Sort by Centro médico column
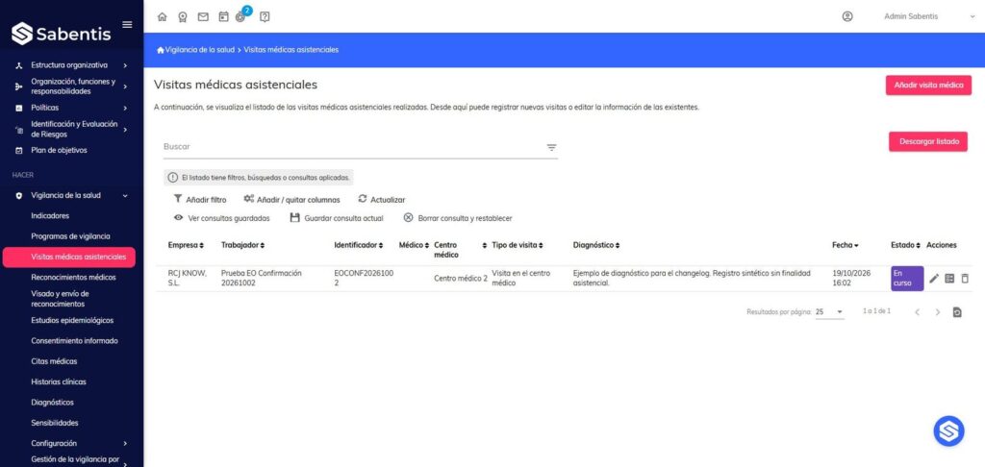Image resolution: width=985 pixels, height=467 pixels. point(460,250)
